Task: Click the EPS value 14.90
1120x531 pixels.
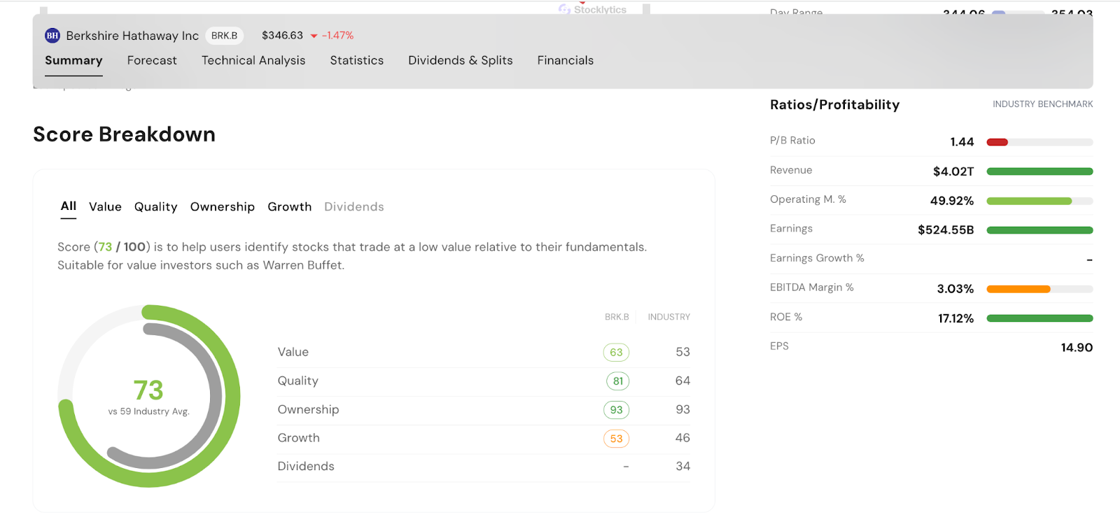Action: pos(1077,348)
